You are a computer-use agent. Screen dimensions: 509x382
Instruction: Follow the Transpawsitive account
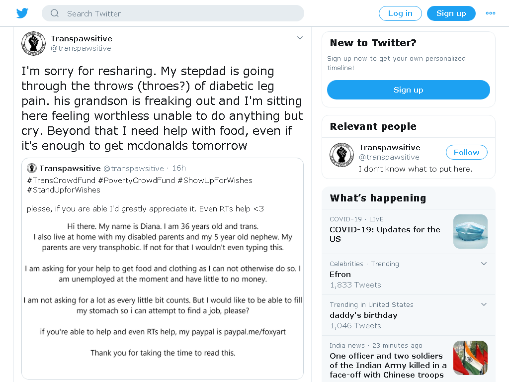466,152
